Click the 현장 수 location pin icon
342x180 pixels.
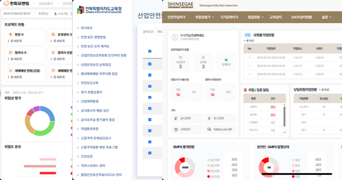pos(10,34)
